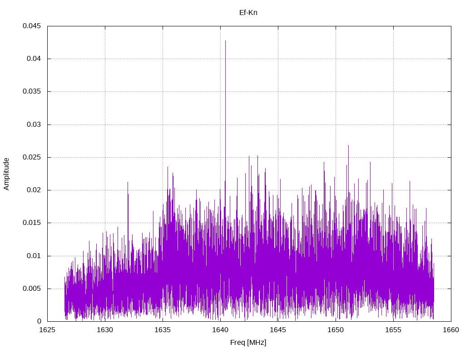
Task: Click the y-axis tick value 0.025
Action: [x=32, y=157]
